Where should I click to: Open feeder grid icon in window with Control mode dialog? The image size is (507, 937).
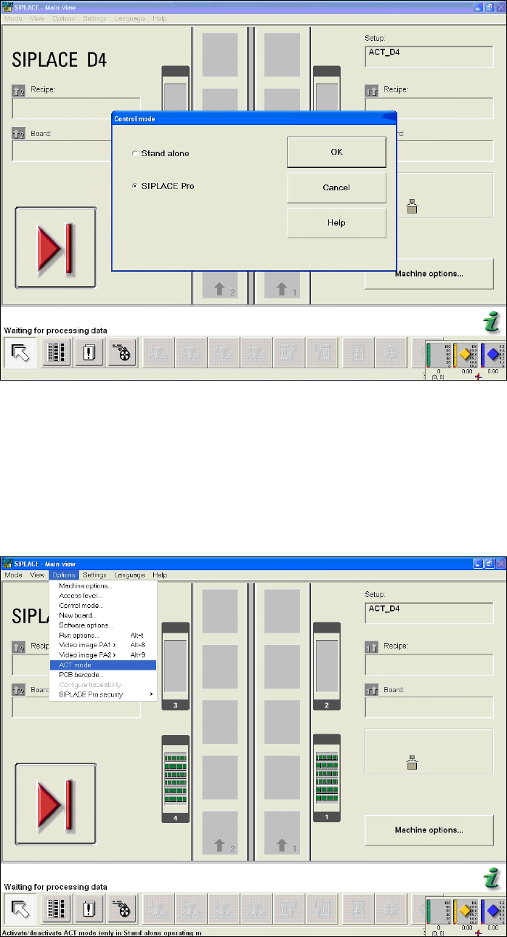point(57,354)
